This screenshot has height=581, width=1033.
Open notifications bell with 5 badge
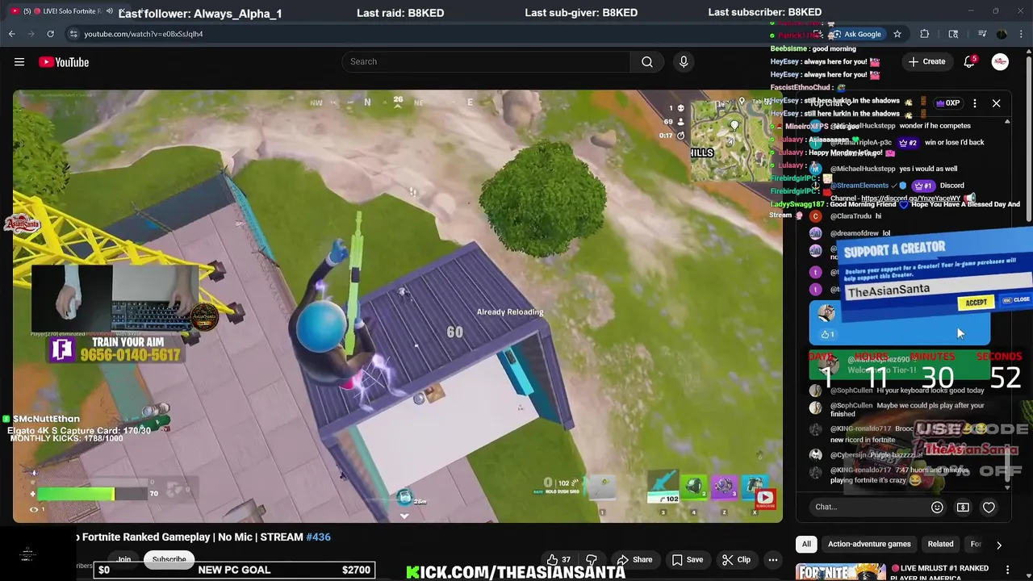pyautogui.click(x=969, y=62)
